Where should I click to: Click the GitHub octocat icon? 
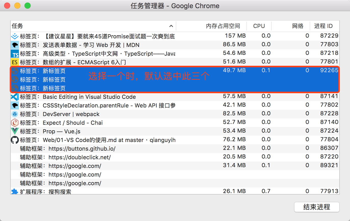(x=15, y=140)
